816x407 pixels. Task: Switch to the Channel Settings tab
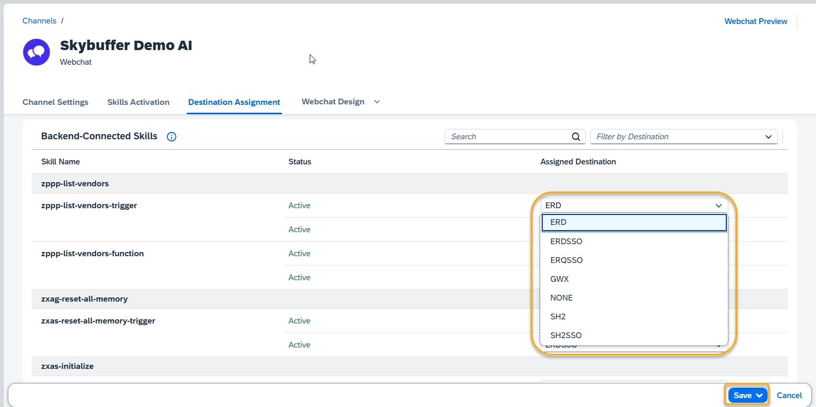55,102
